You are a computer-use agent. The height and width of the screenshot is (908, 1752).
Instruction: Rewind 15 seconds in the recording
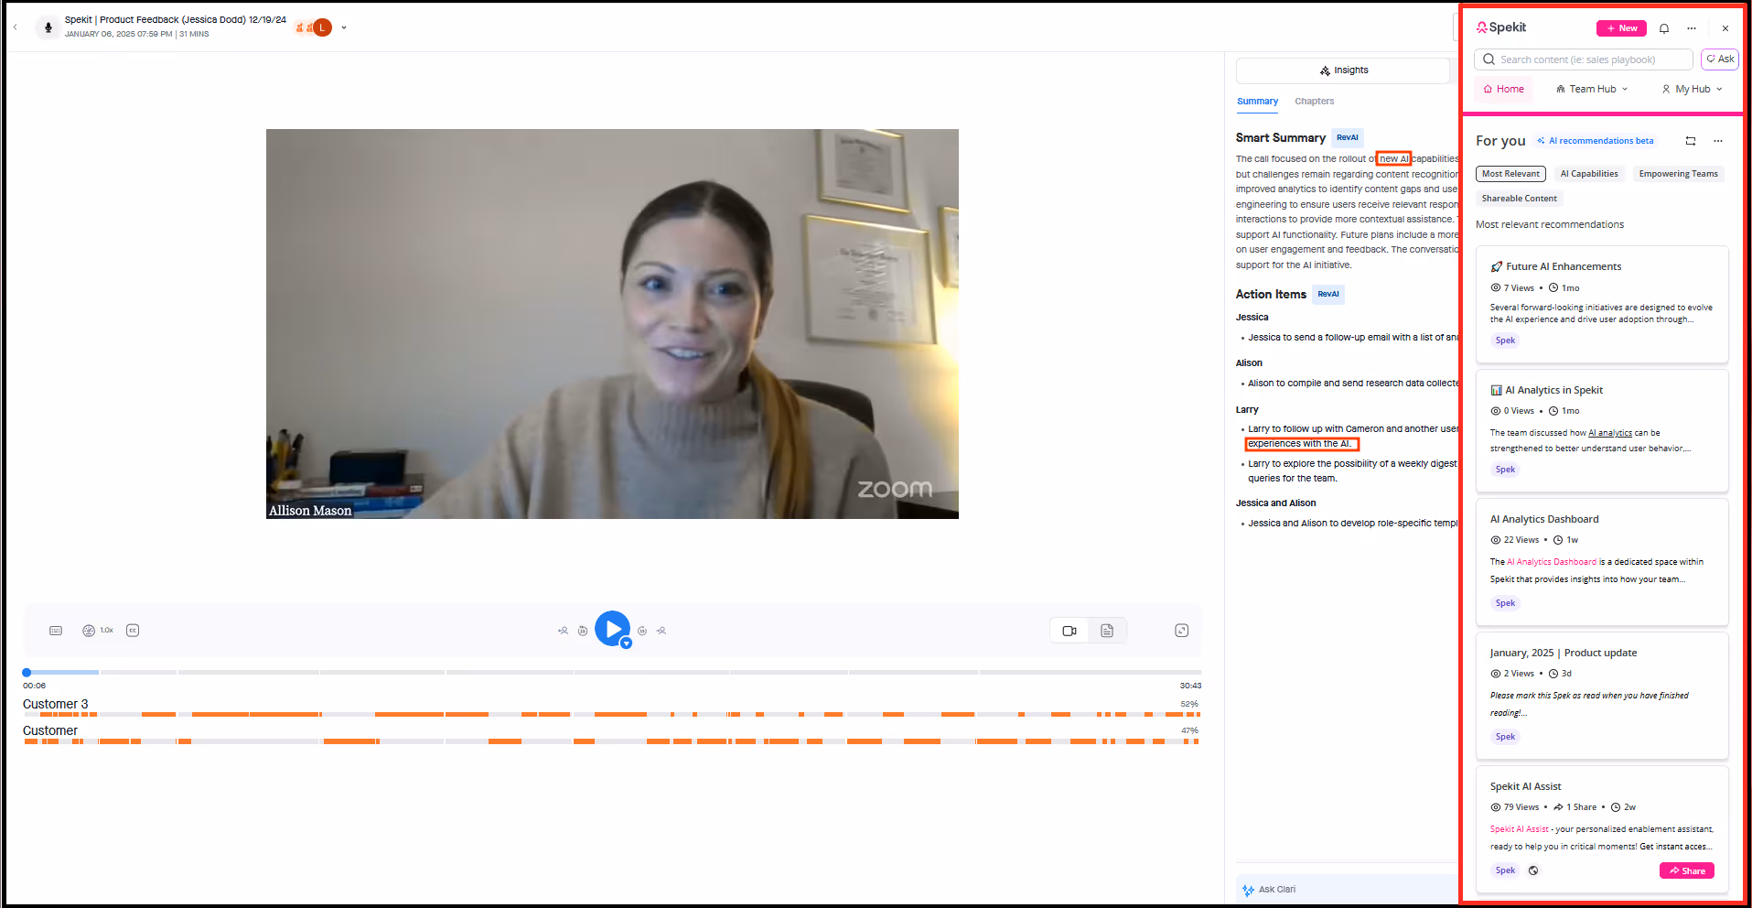[583, 631]
